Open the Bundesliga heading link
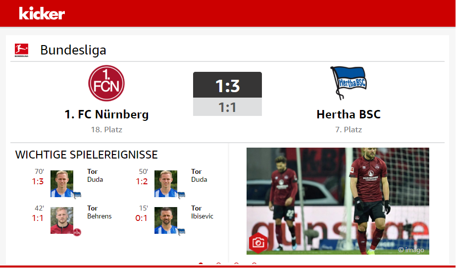456x268 pixels. pyautogui.click(x=73, y=50)
